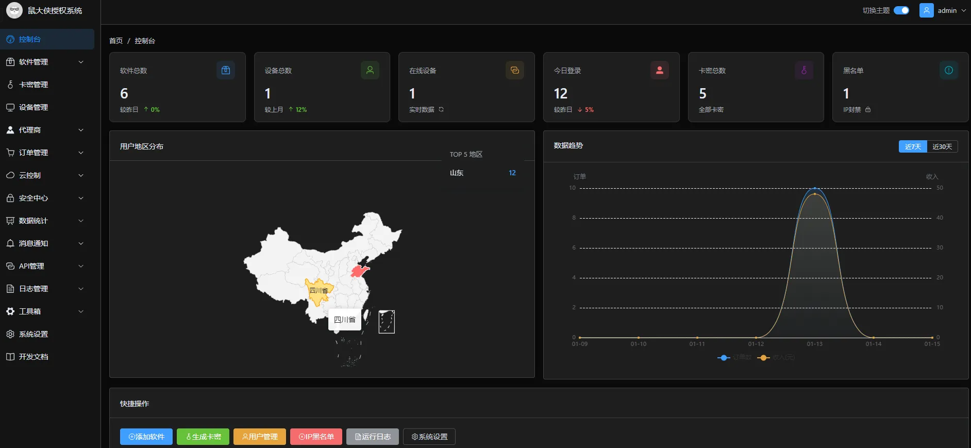
Task: Click the card key total purple icon
Action: tap(803, 70)
